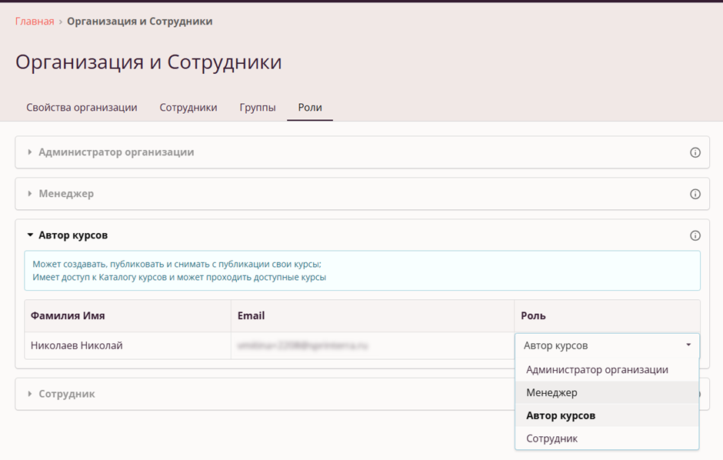The image size is (723, 460).
Task: Select the Роли tab
Action: (x=310, y=108)
